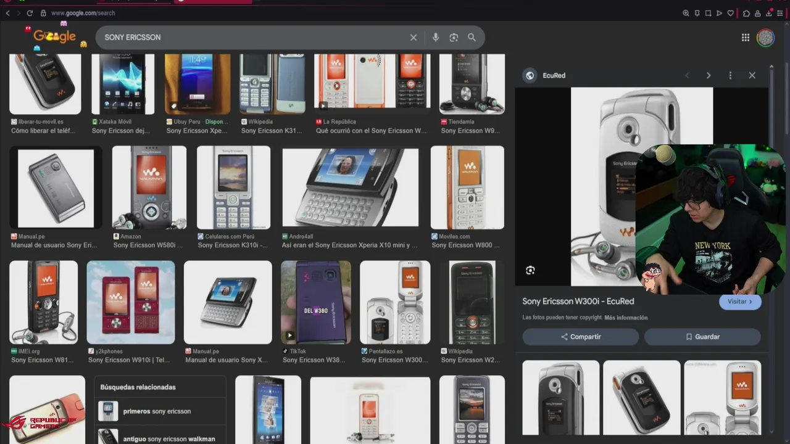Start a snapshot with the crop-frame icon

coord(708,13)
